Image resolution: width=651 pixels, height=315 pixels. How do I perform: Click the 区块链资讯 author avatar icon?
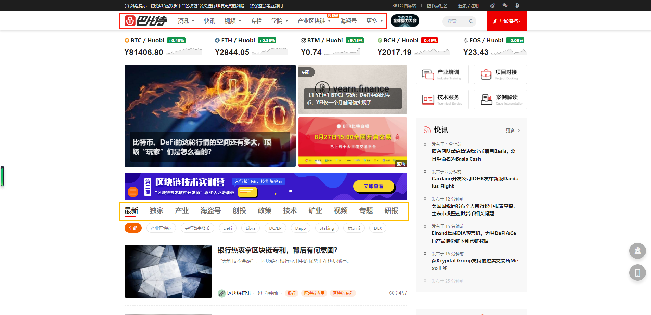[x=221, y=293]
